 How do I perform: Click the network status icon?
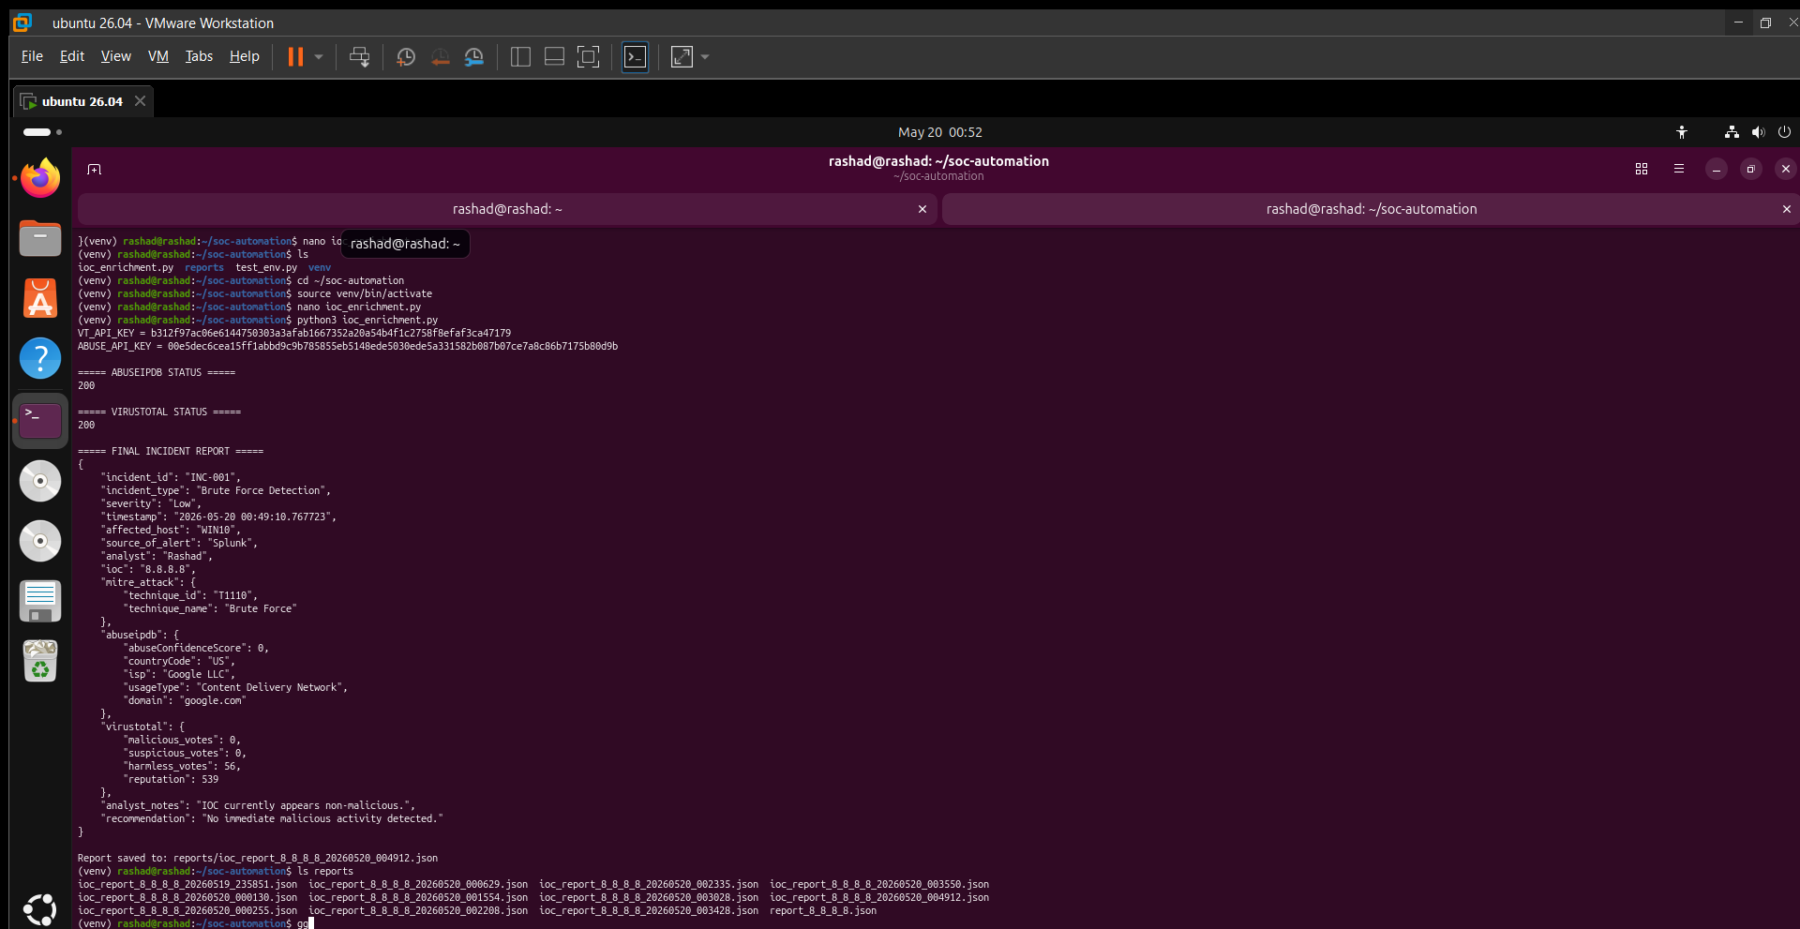[1732, 132]
